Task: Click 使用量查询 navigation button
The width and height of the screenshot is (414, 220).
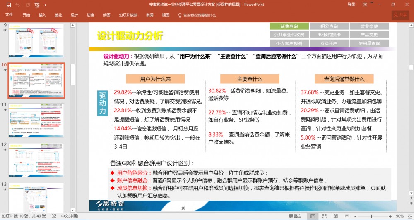Action: [369, 43]
